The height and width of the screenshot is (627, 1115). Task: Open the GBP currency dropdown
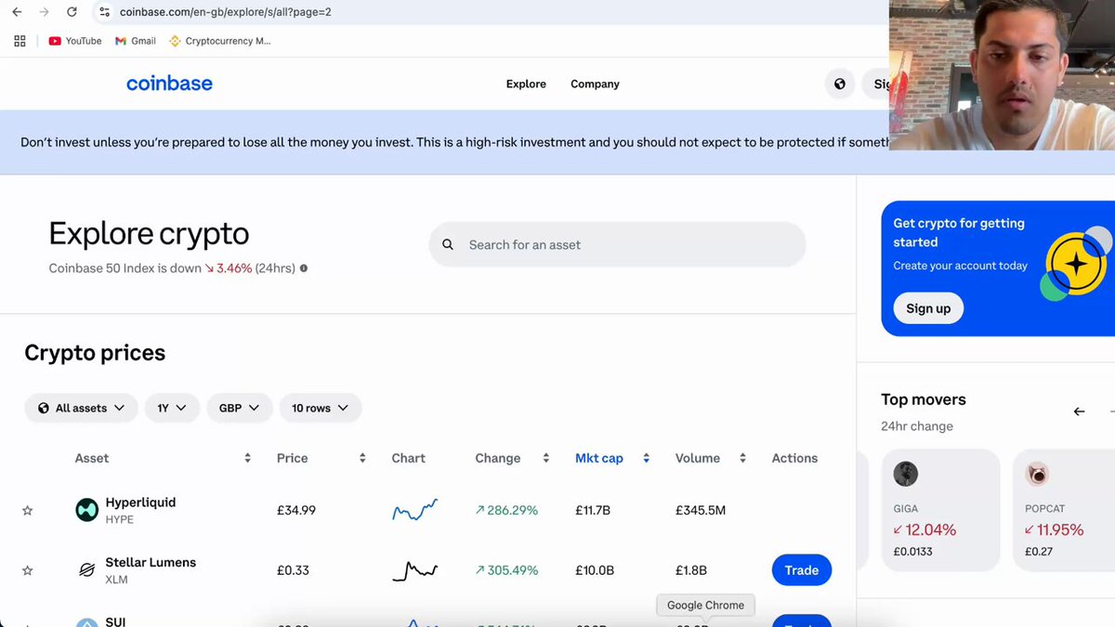click(x=240, y=408)
